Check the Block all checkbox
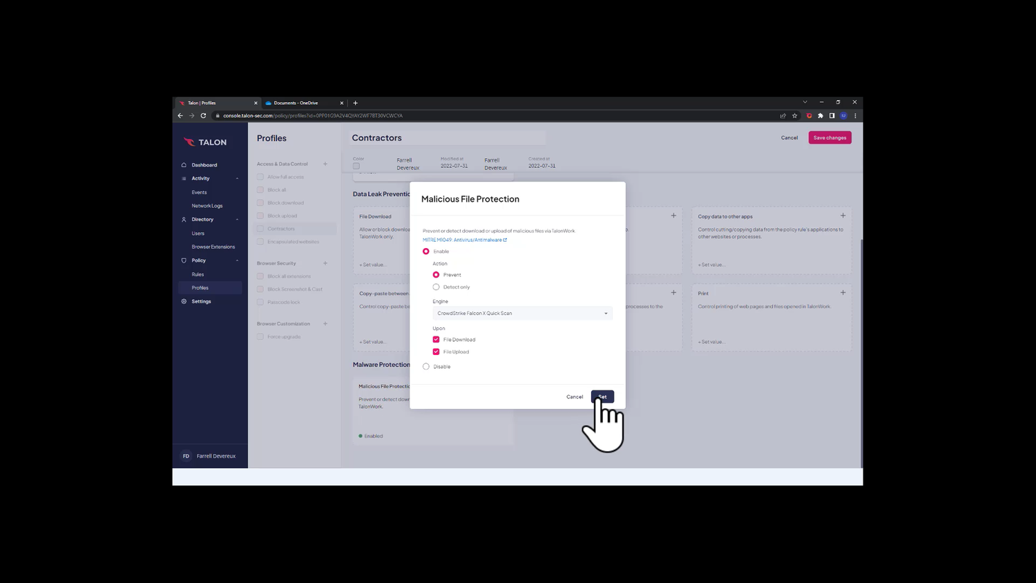The width and height of the screenshot is (1036, 583). (x=260, y=190)
